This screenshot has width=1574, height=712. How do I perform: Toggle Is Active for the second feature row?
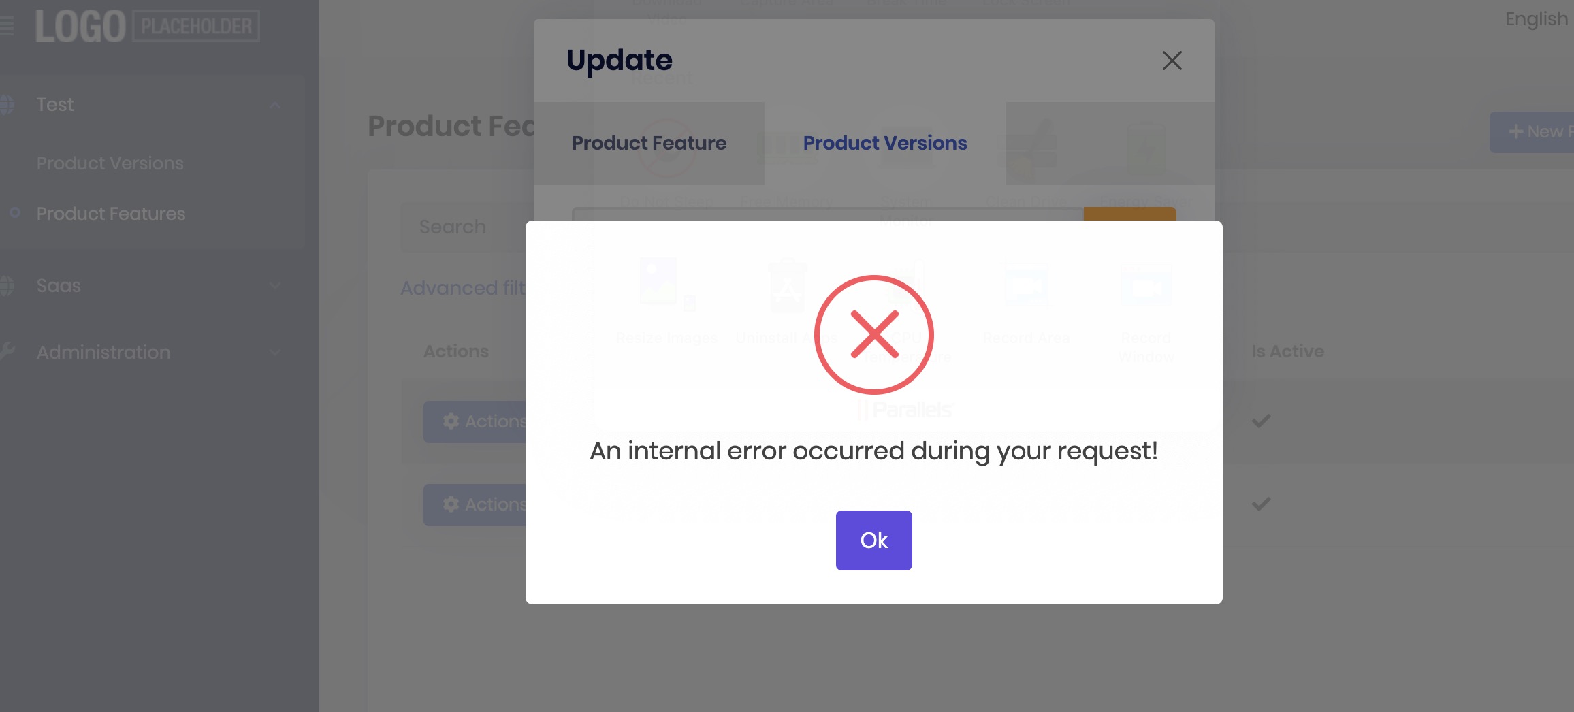(1260, 504)
